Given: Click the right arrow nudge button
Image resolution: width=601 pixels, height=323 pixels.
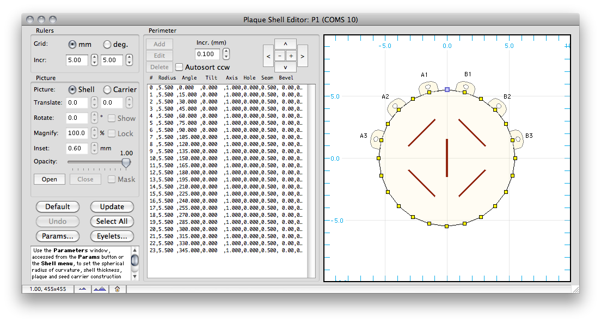Looking at the screenshot, I should tap(303, 56).
